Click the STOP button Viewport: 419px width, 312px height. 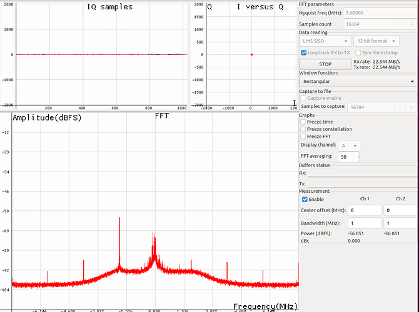(325, 64)
